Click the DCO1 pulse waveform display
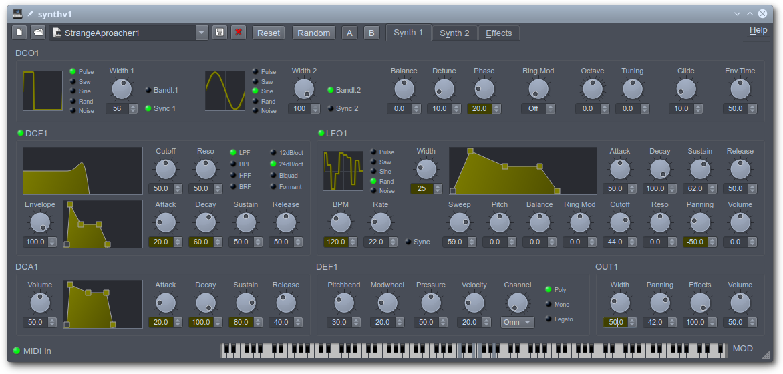The width and height of the screenshot is (783, 374). click(43, 91)
